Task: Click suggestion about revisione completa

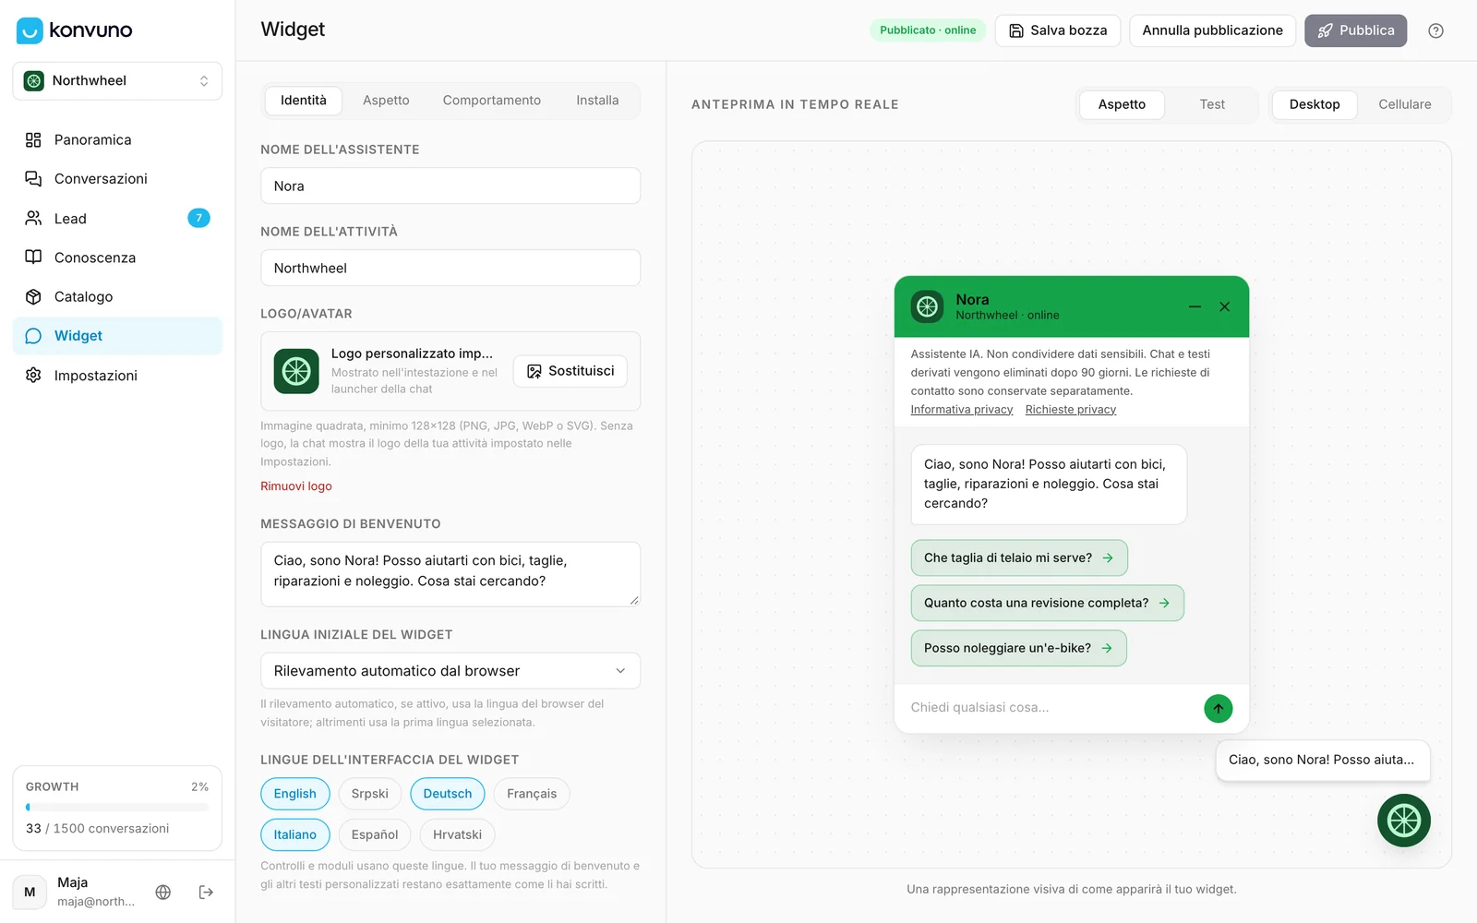Action: (1048, 603)
